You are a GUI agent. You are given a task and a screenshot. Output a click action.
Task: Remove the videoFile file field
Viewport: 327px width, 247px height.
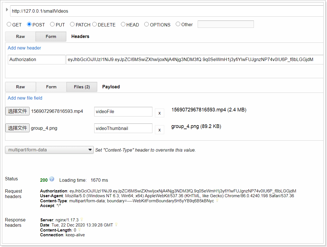click(x=159, y=113)
